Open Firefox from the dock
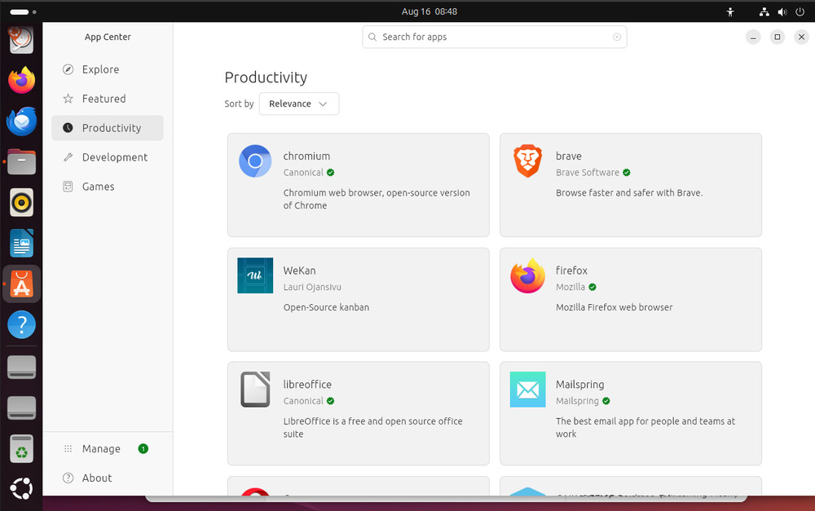The image size is (815, 511). [20, 80]
